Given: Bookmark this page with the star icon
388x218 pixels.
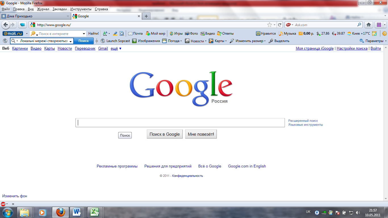Looking at the screenshot, I should tap(270, 25).
